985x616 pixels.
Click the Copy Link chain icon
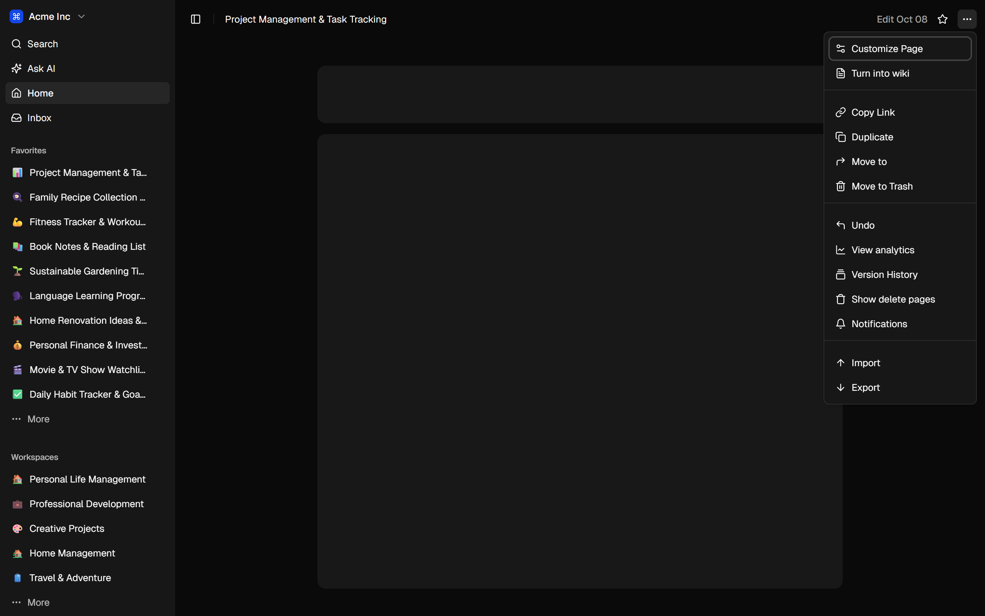[841, 113]
